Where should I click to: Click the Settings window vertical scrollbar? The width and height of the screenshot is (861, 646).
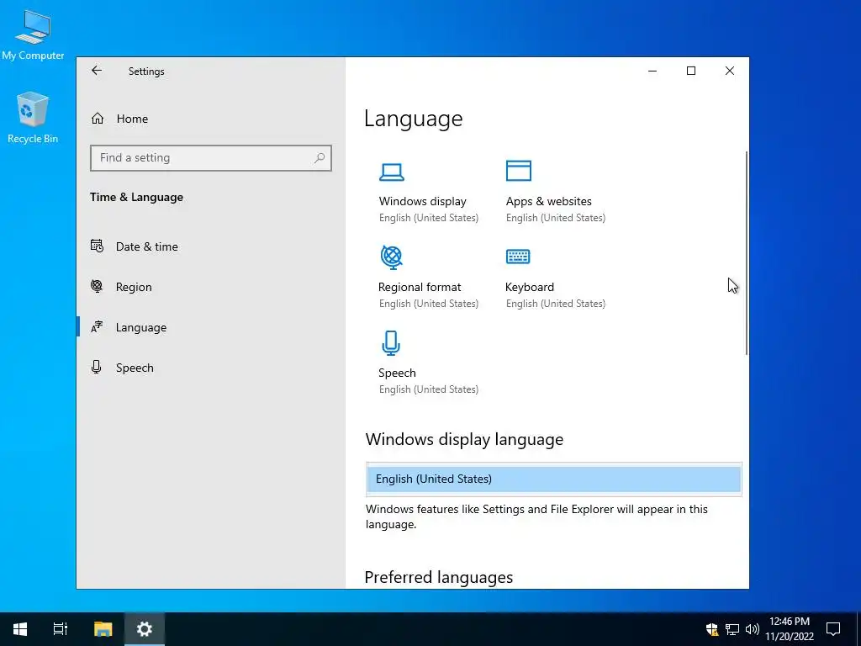point(747,253)
